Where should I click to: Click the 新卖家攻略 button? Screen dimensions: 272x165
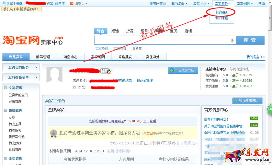click(x=183, y=70)
